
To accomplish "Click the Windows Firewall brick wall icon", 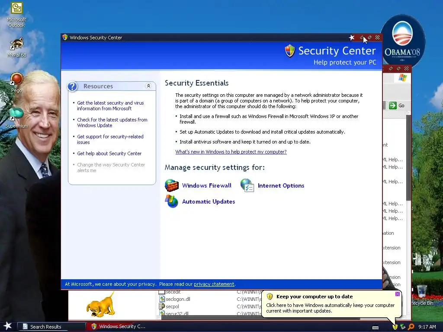I will point(172,185).
